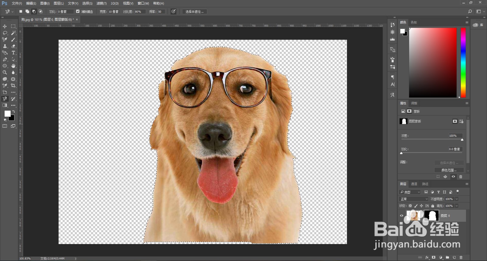This screenshot has height=261, width=487.
Task: Click 选择并遮住 button in options bar
Action: (194, 12)
